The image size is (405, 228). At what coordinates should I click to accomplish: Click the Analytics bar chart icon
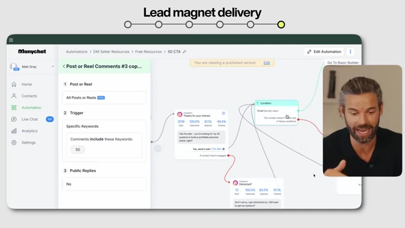click(14, 131)
